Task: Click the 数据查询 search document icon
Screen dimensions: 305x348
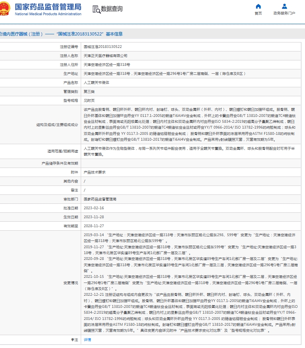Action: (96, 9)
